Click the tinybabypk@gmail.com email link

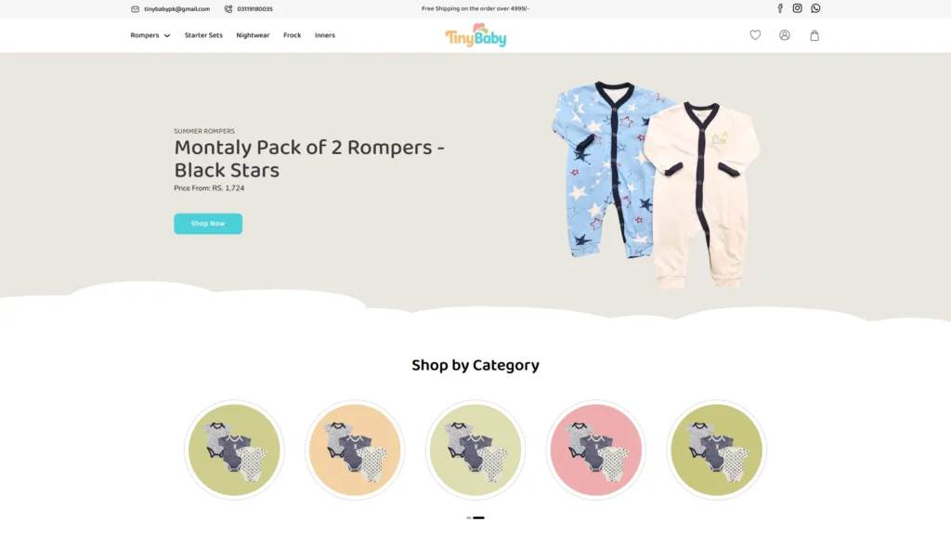pos(176,9)
